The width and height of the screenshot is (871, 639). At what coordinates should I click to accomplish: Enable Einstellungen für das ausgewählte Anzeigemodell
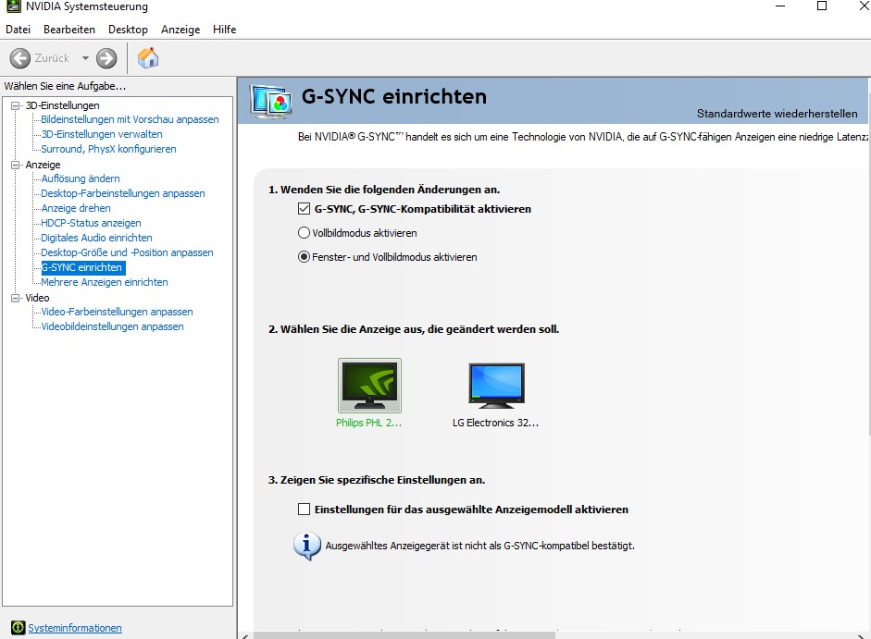(x=304, y=510)
